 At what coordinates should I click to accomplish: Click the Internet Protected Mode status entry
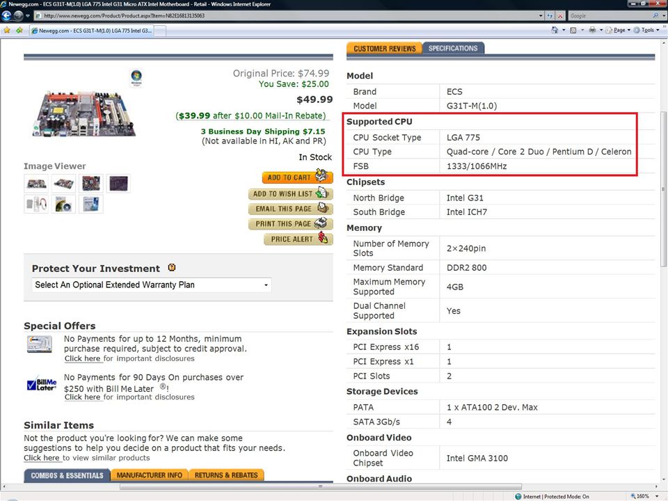click(x=552, y=496)
